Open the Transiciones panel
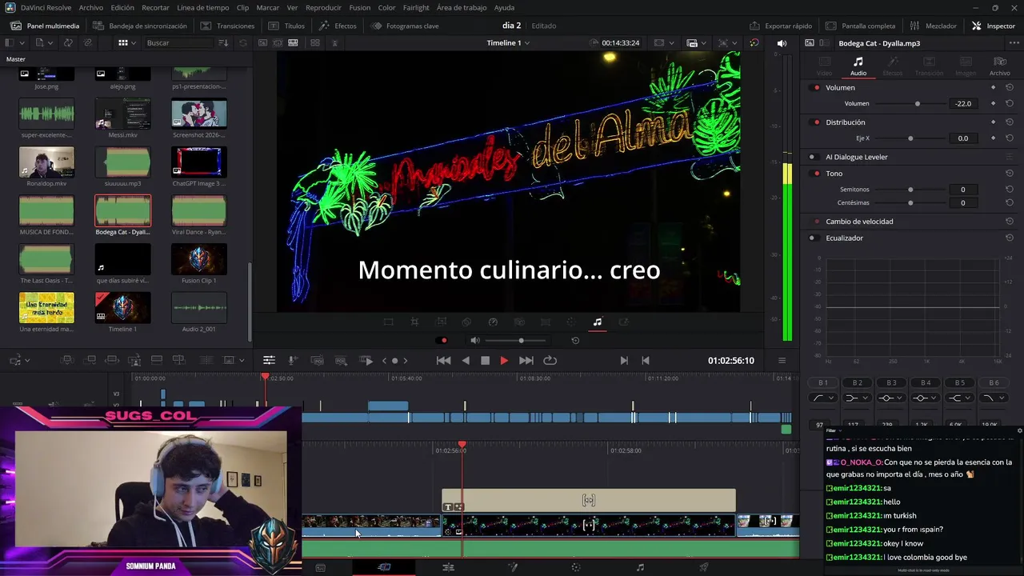 click(228, 26)
